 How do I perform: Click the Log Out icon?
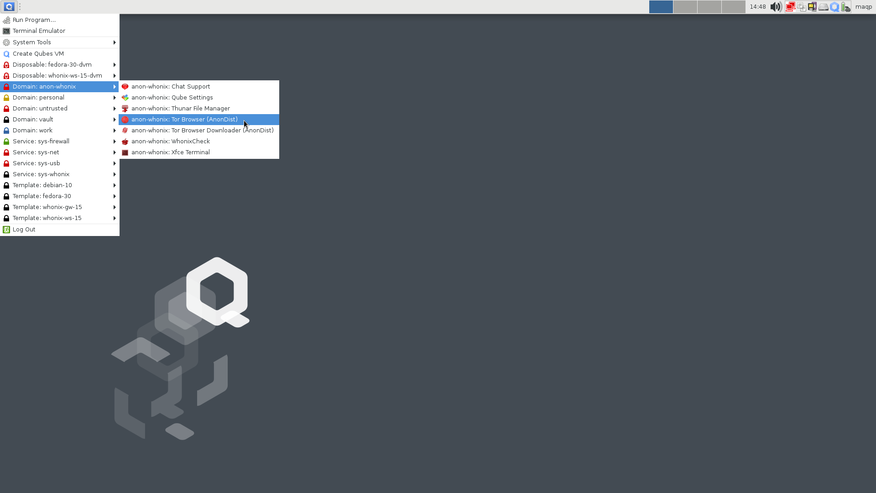tap(6, 230)
